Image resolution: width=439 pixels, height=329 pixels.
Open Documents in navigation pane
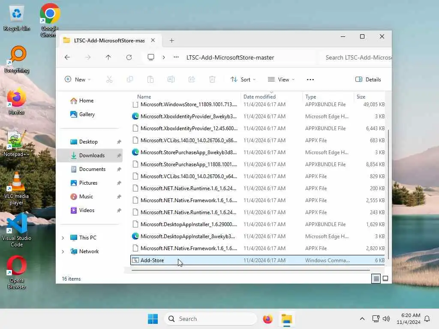click(92, 169)
